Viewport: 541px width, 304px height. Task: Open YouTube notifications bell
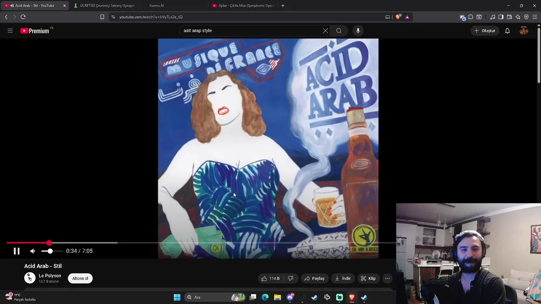coord(507,30)
